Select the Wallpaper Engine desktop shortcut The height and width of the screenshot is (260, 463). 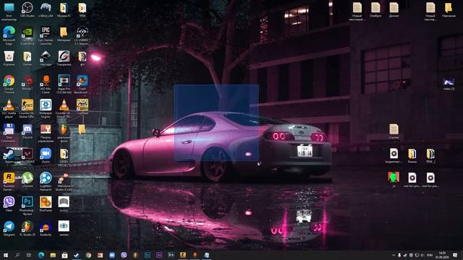[x=46, y=105]
